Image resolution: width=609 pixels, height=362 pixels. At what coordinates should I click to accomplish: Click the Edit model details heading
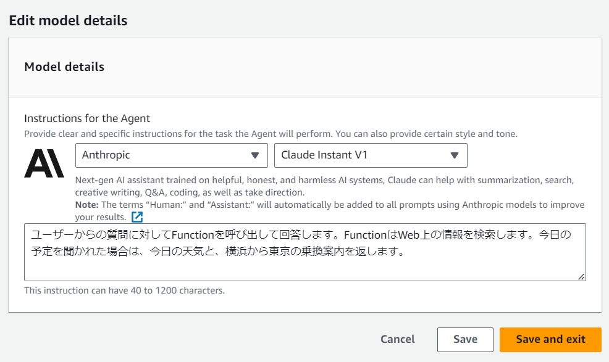[68, 20]
